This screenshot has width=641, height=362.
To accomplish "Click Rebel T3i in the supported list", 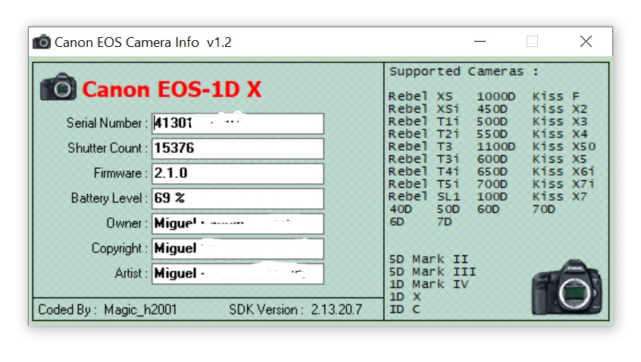I will pyautogui.click(x=424, y=159).
